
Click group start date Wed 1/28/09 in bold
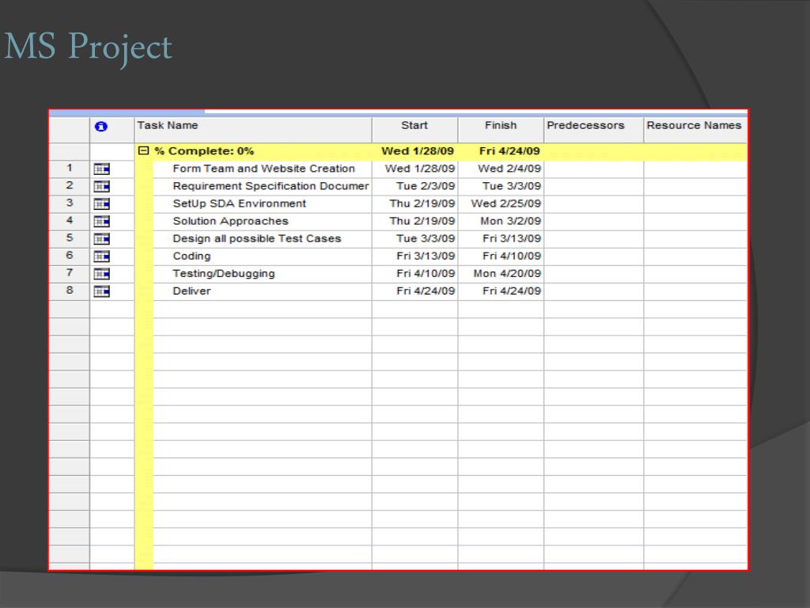click(418, 151)
